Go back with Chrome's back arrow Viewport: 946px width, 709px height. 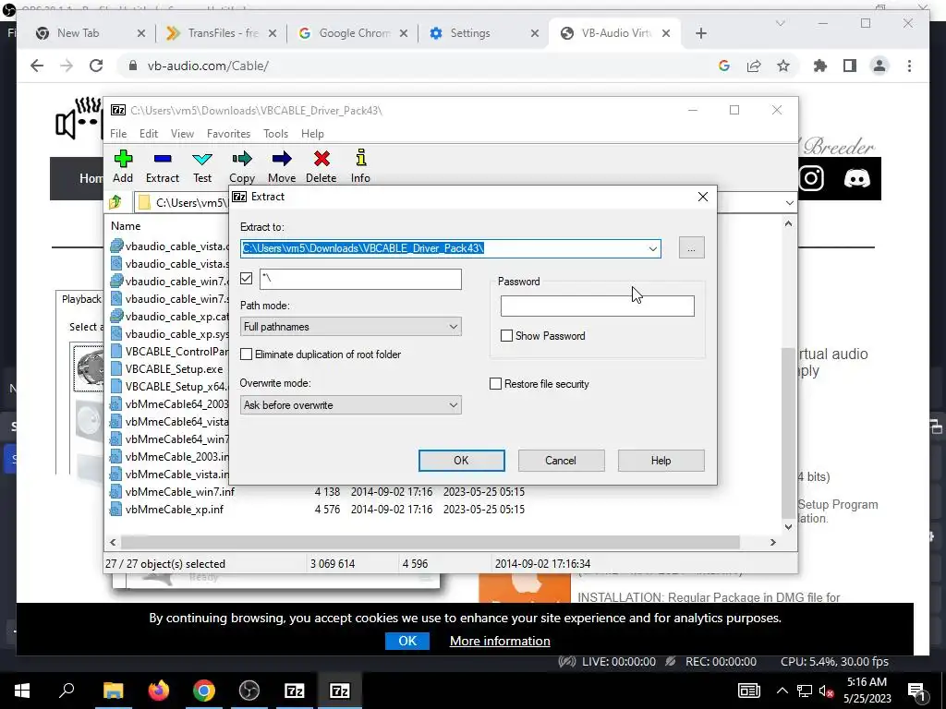click(37, 66)
